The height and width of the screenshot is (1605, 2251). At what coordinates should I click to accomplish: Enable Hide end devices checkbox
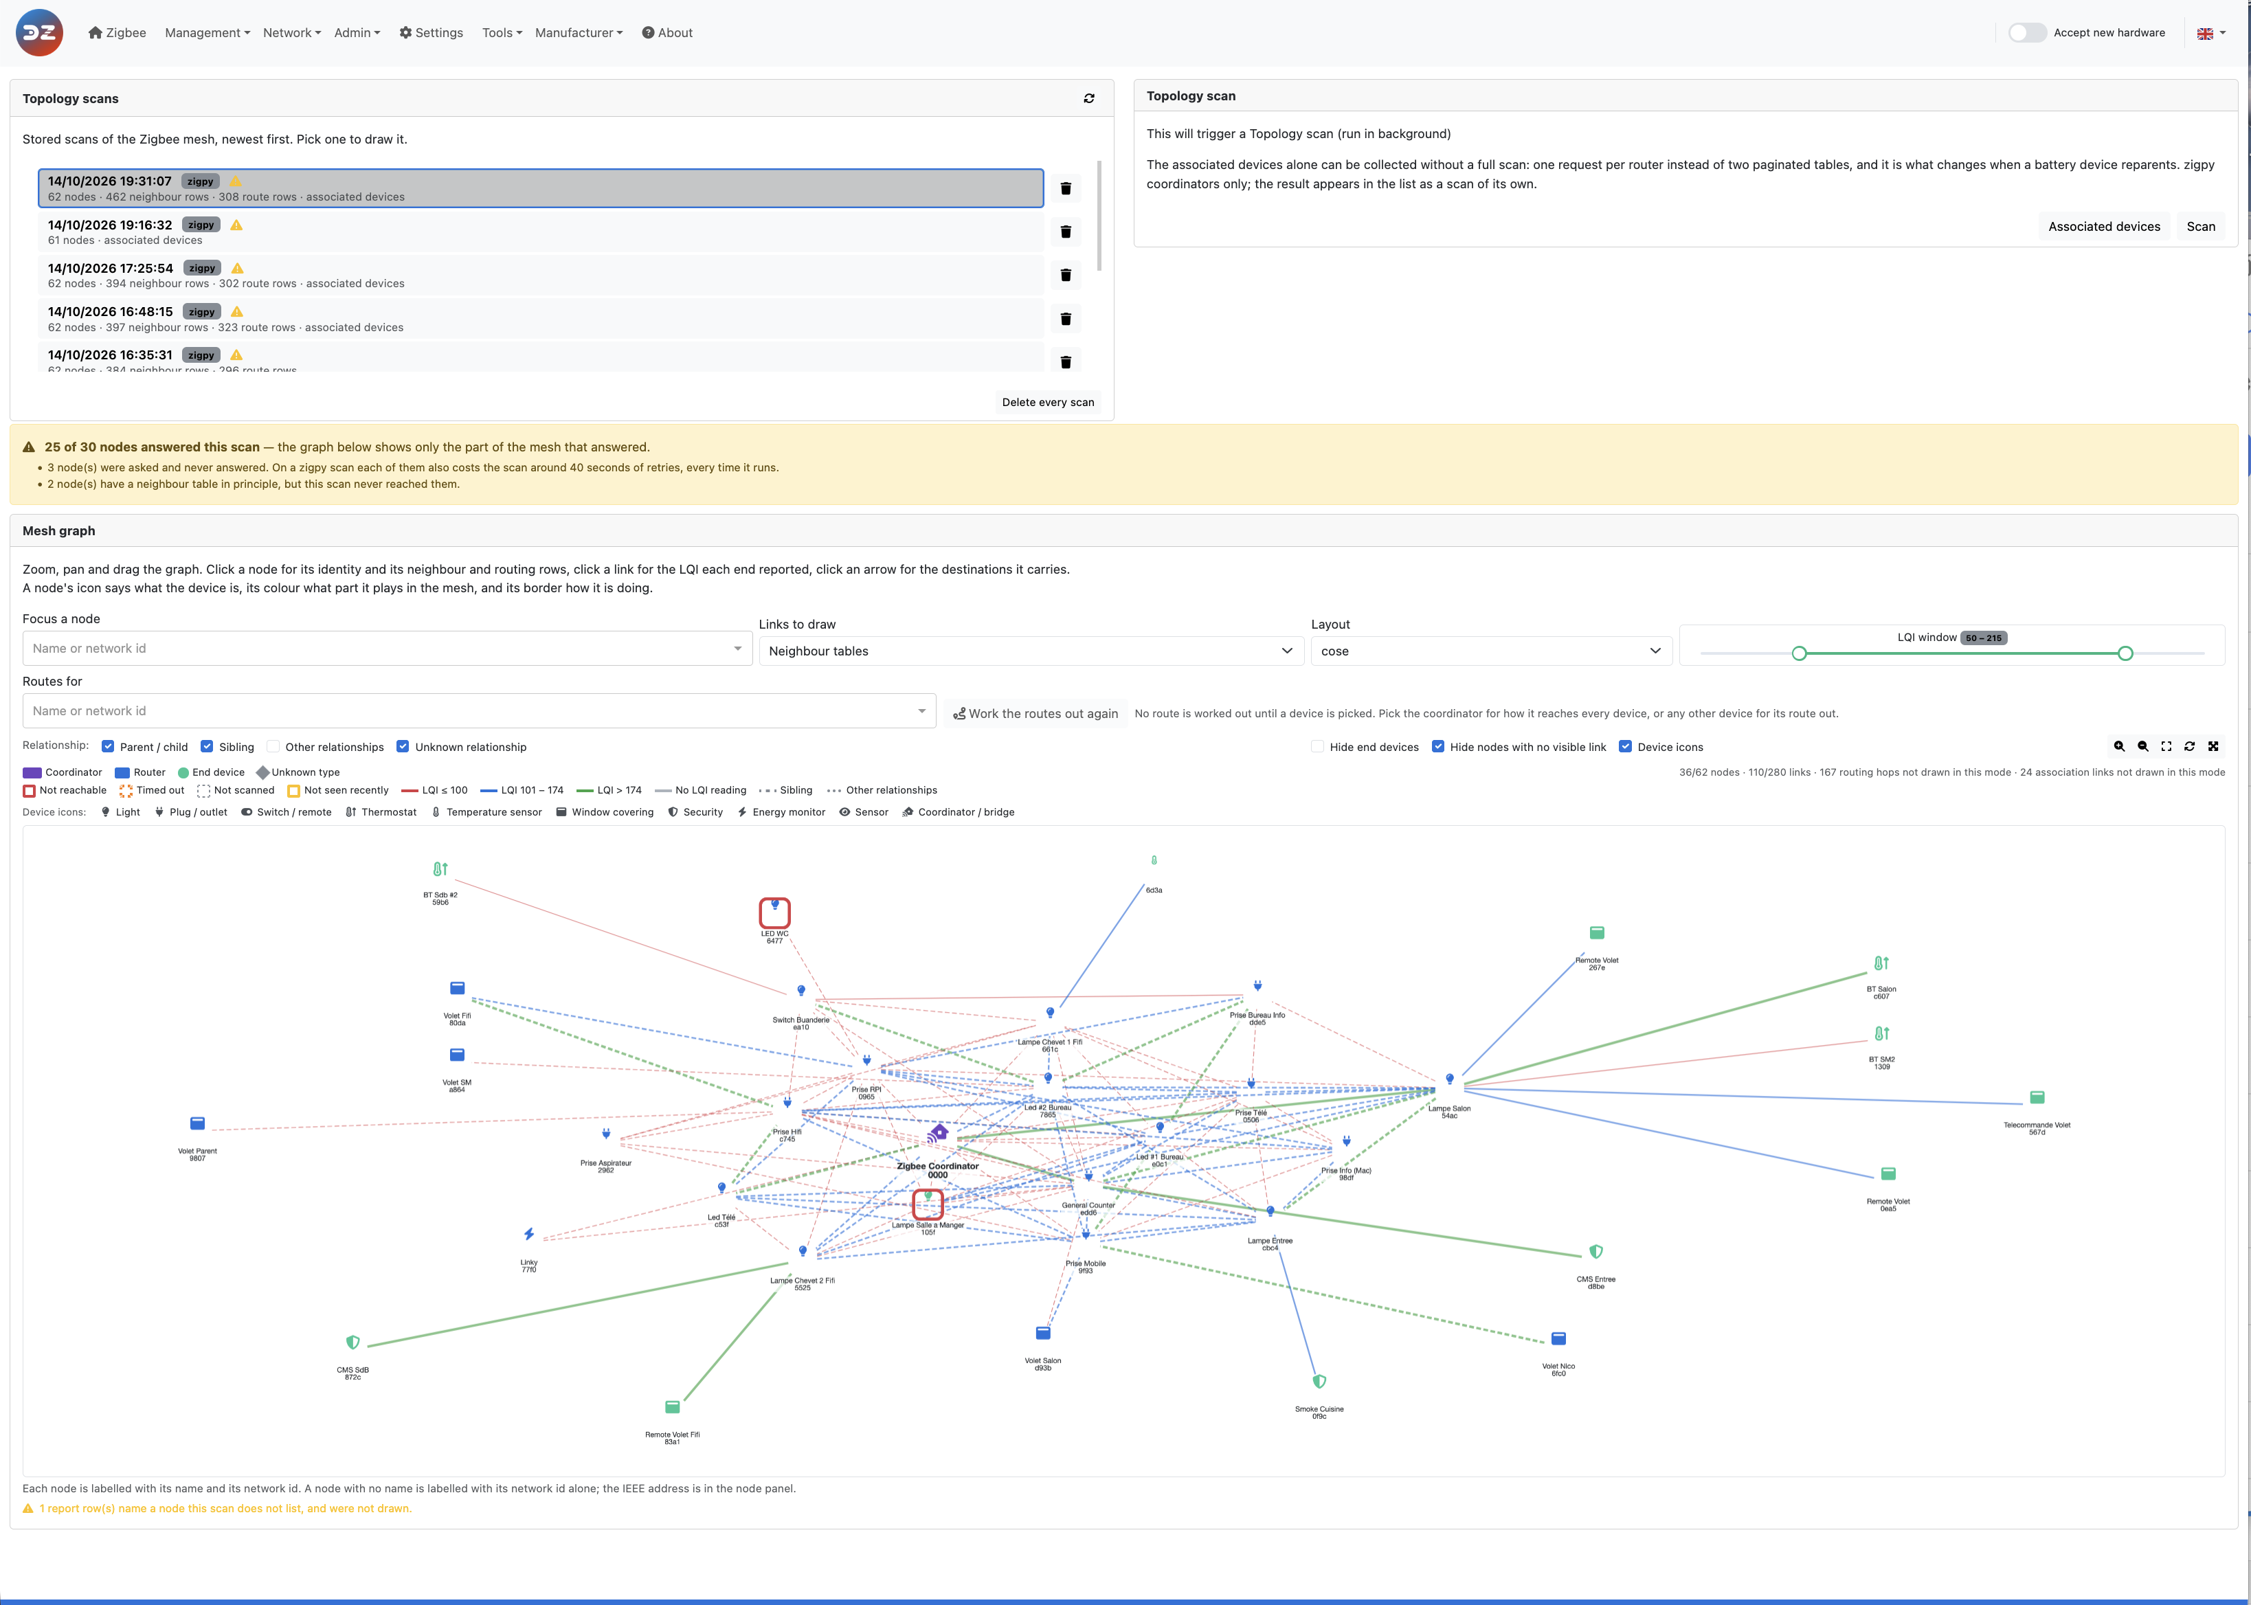coord(1317,746)
